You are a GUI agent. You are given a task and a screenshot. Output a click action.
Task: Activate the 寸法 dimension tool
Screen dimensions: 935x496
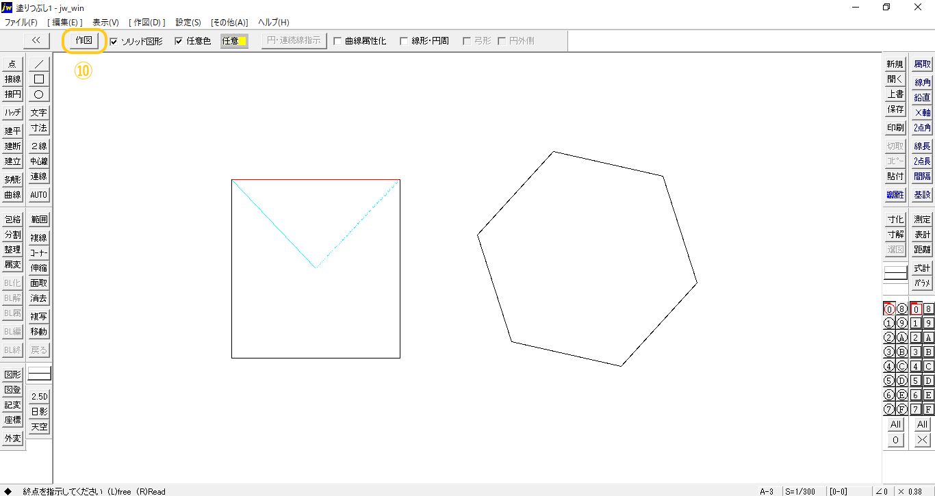39,128
